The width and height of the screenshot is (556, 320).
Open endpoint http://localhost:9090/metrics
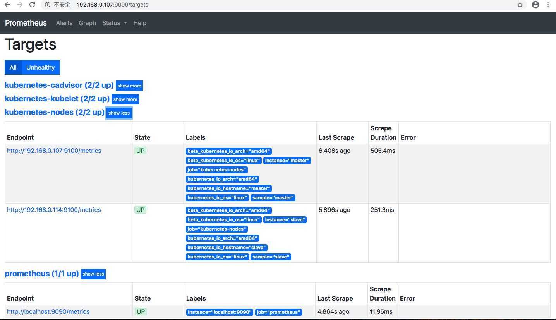tap(48, 311)
